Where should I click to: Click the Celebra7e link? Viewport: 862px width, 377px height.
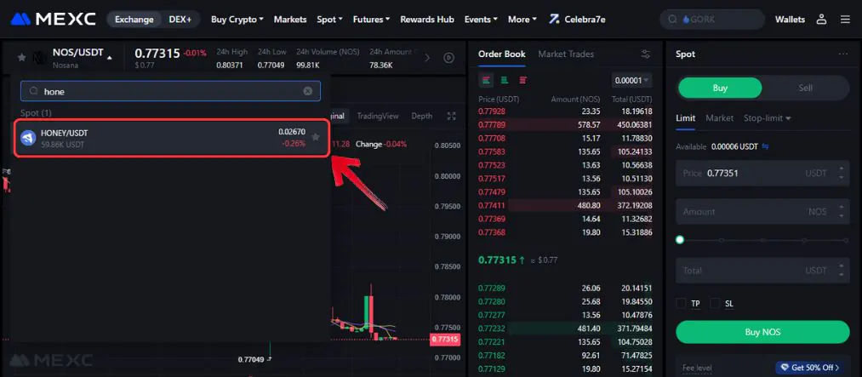585,20
